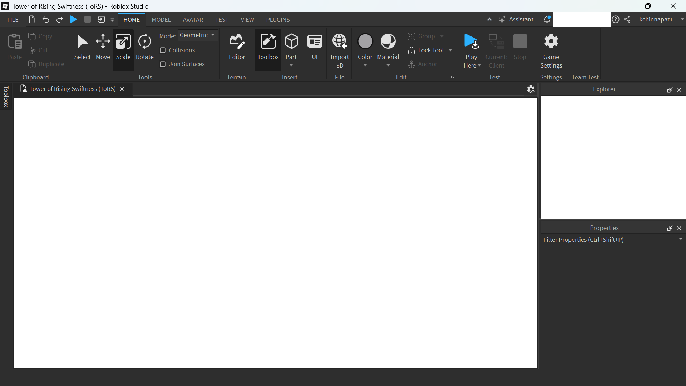This screenshot has height=386, width=686.
Task: Click the Team Test group label
Action: (585, 77)
